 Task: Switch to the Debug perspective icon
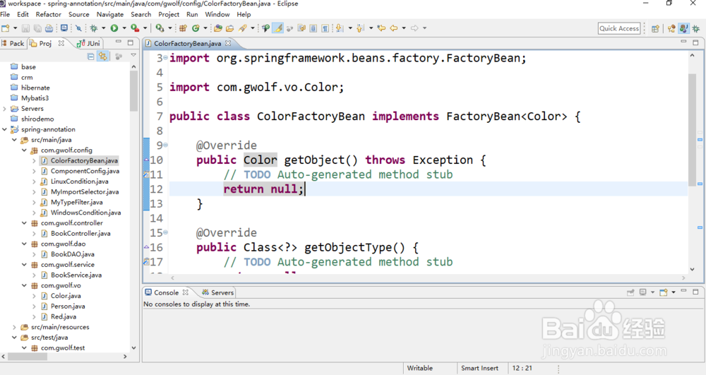click(x=696, y=28)
